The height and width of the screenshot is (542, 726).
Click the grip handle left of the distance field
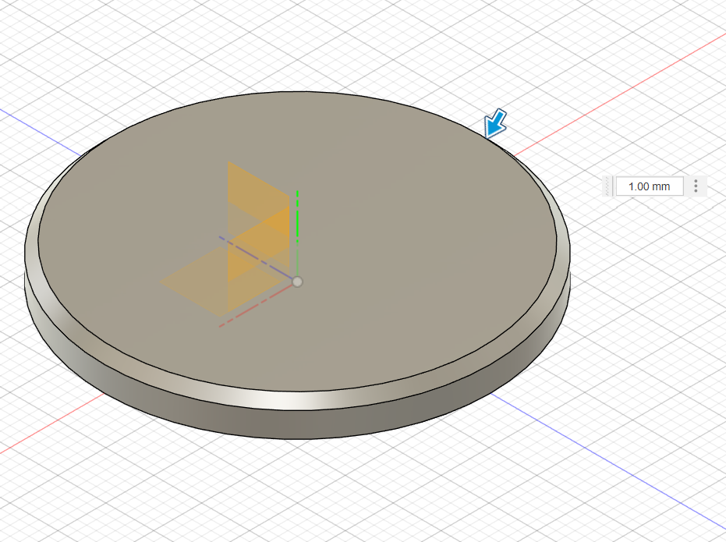608,186
